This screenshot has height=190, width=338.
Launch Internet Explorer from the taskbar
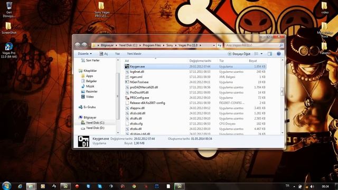click(x=20, y=186)
